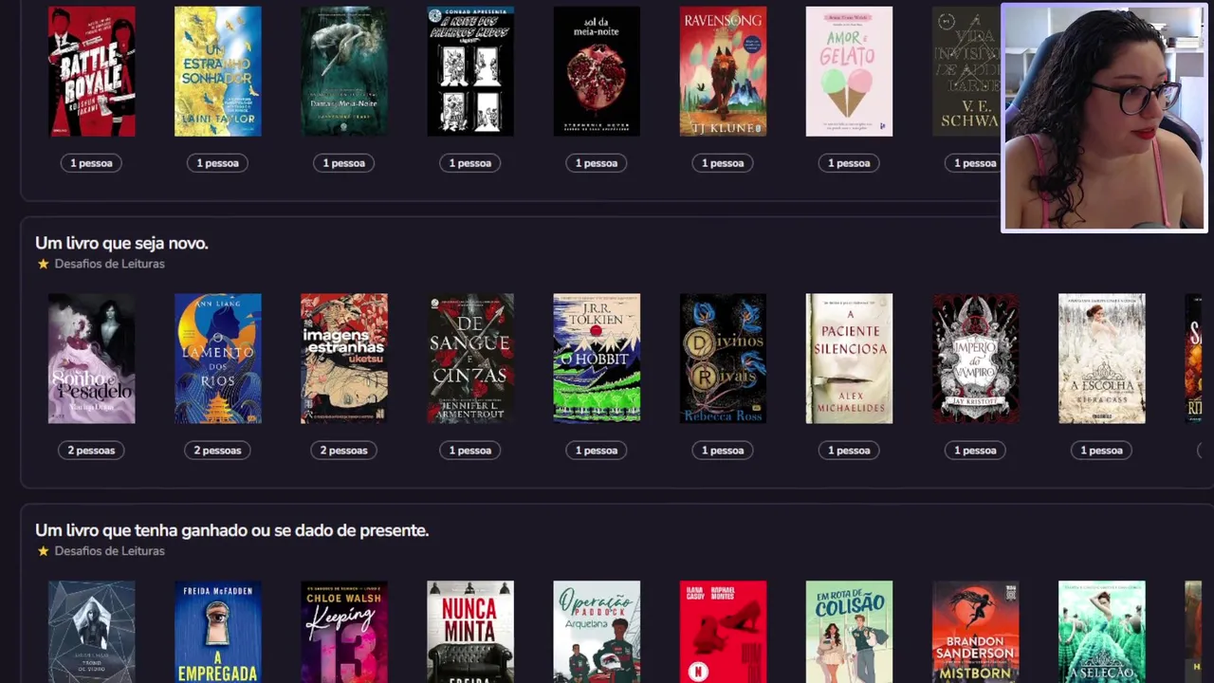Open the Amor e Gelato cover
This screenshot has width=1214, height=683.
pos(849,71)
